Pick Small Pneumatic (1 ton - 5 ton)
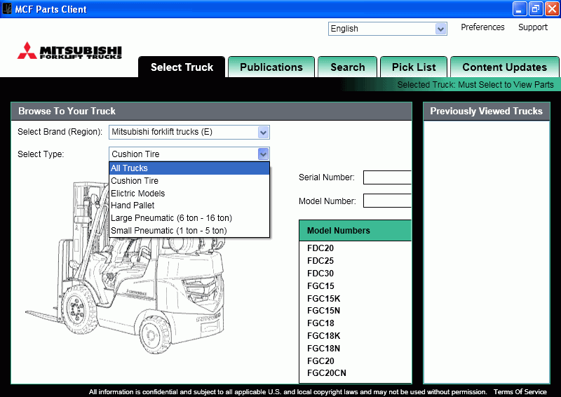This screenshot has width=561, height=397. pyautogui.click(x=189, y=231)
